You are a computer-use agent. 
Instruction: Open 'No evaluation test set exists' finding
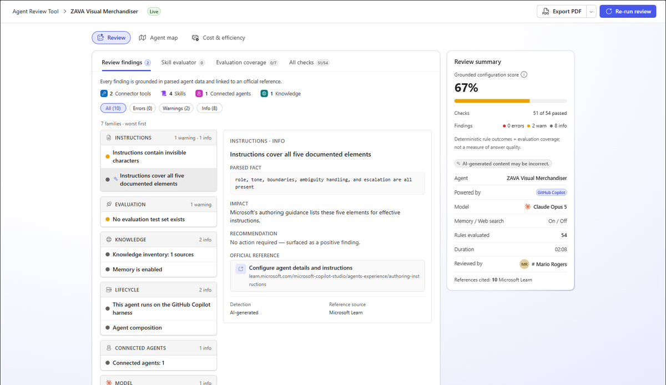158,219
